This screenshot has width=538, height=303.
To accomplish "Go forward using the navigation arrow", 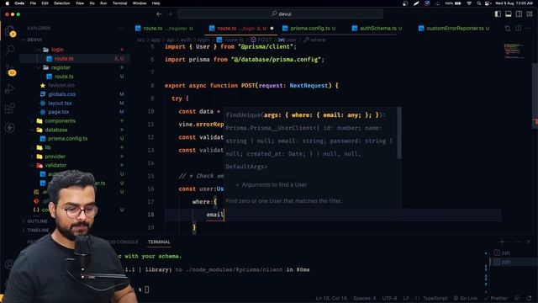I will [170, 14].
